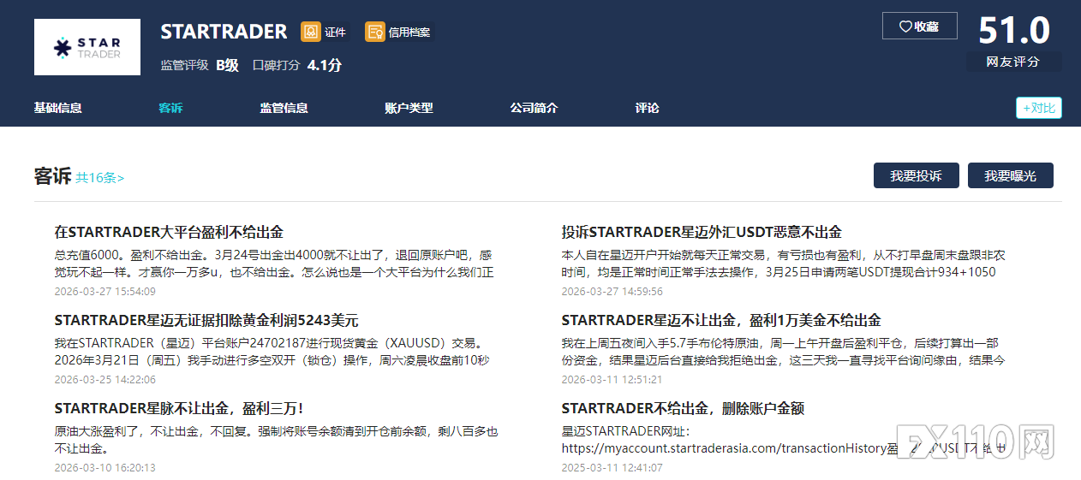Click the 口碑打分 4.1分 rating
Screen dimensions: 1081x480
[x=297, y=65]
